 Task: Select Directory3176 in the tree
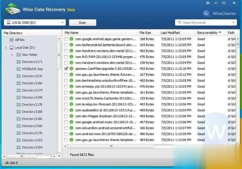(x=32, y=133)
